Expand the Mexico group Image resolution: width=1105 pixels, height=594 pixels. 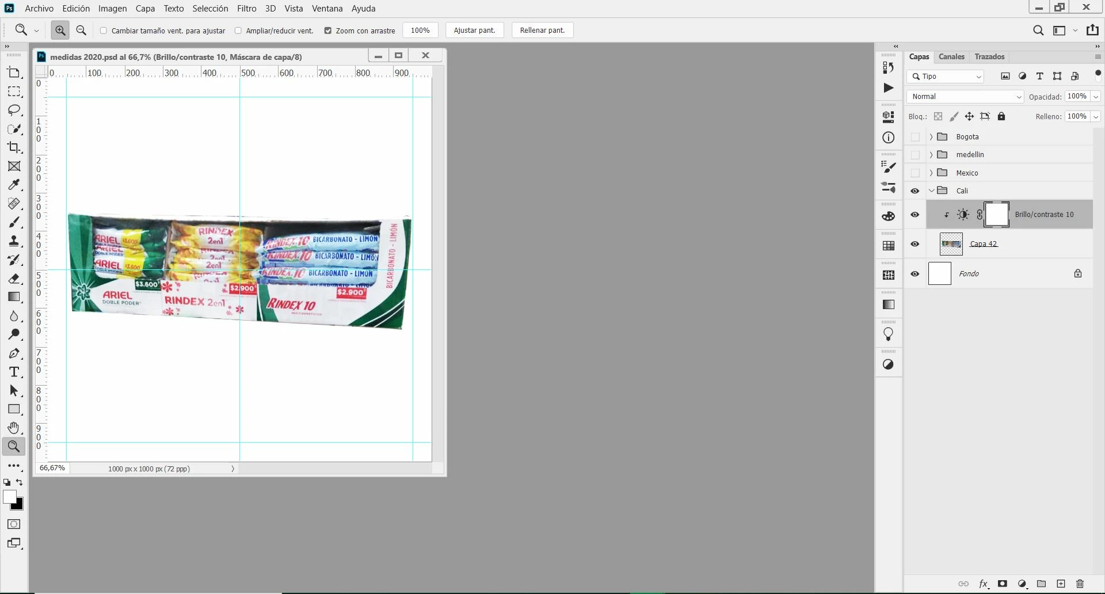coord(931,173)
